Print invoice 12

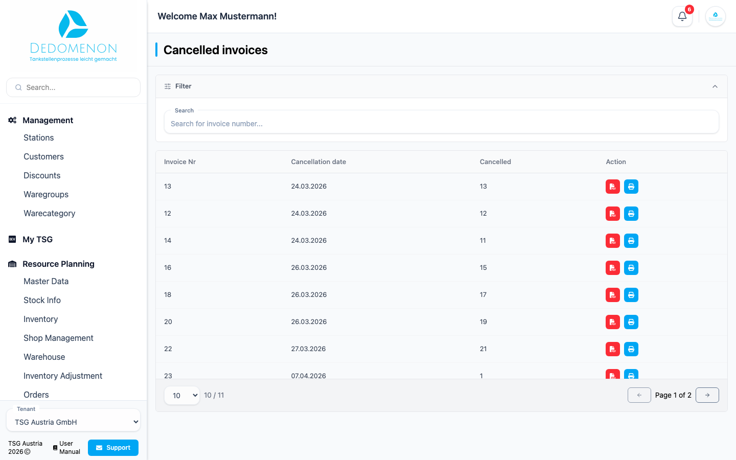tap(631, 214)
